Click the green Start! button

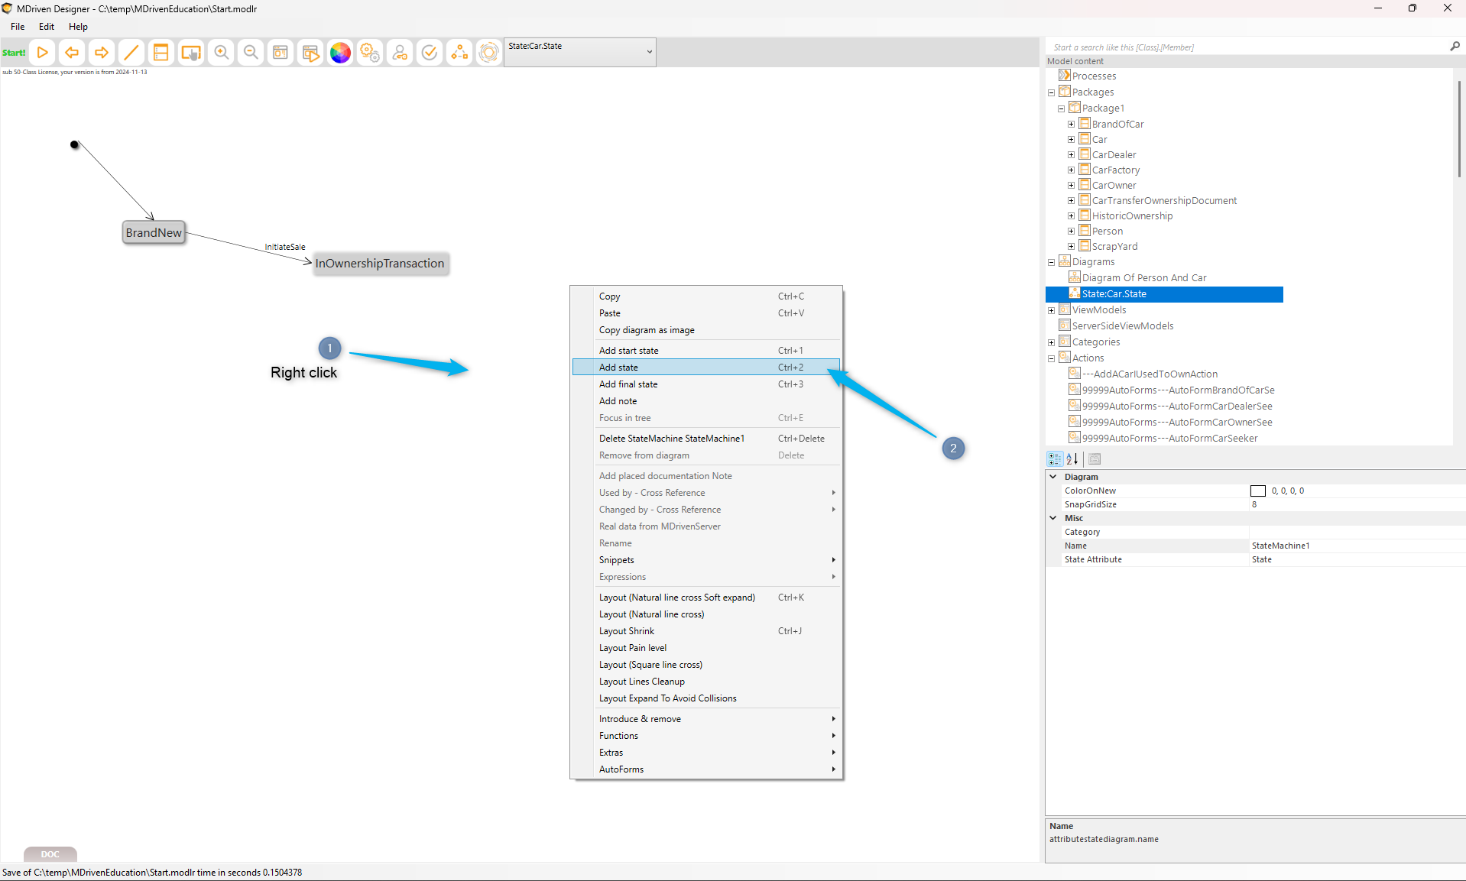click(14, 53)
